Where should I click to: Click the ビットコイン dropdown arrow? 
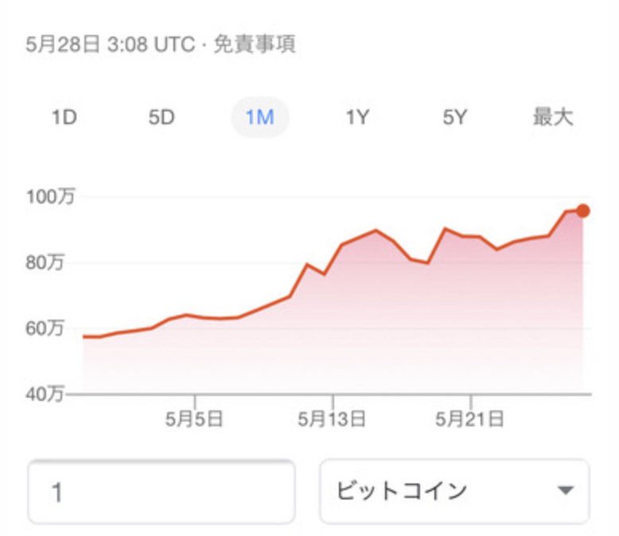(x=566, y=490)
